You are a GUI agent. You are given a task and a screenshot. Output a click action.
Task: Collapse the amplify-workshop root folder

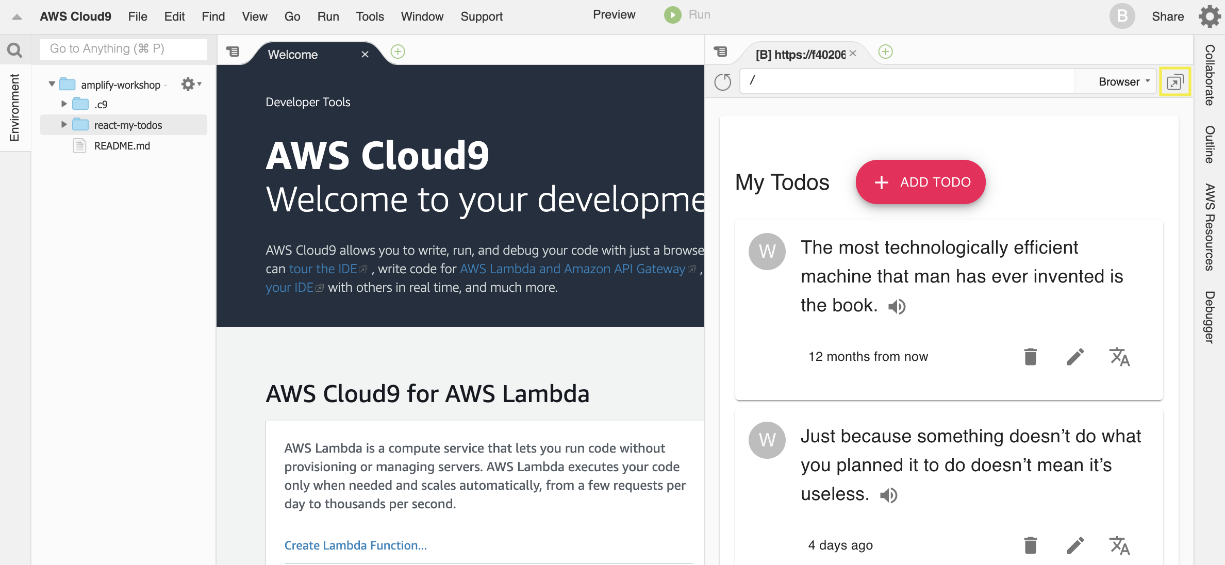[52, 84]
